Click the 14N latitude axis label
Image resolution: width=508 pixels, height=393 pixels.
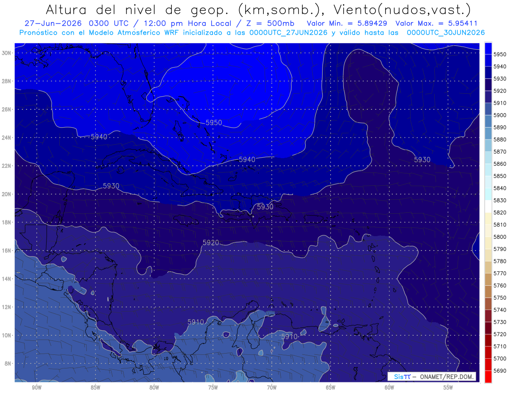point(7,279)
